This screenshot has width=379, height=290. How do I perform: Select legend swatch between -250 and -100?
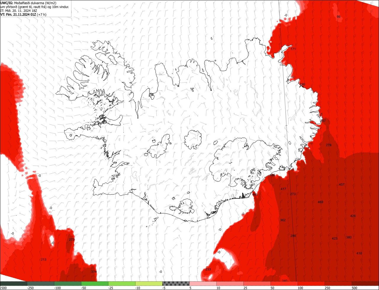pos(41,283)
